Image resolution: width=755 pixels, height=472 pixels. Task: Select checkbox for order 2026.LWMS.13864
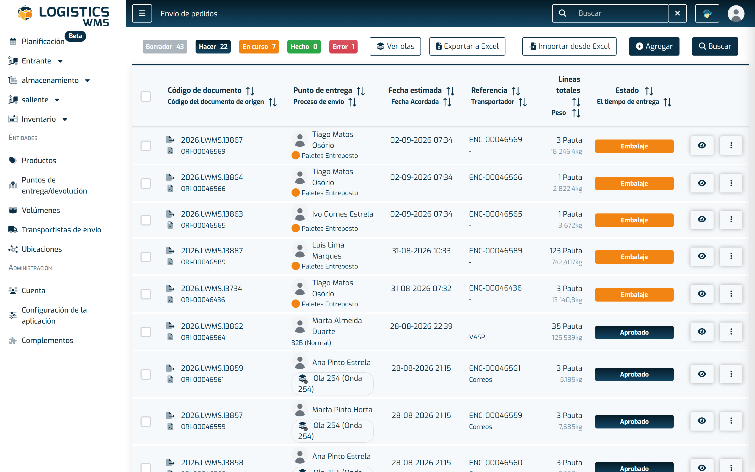146,183
